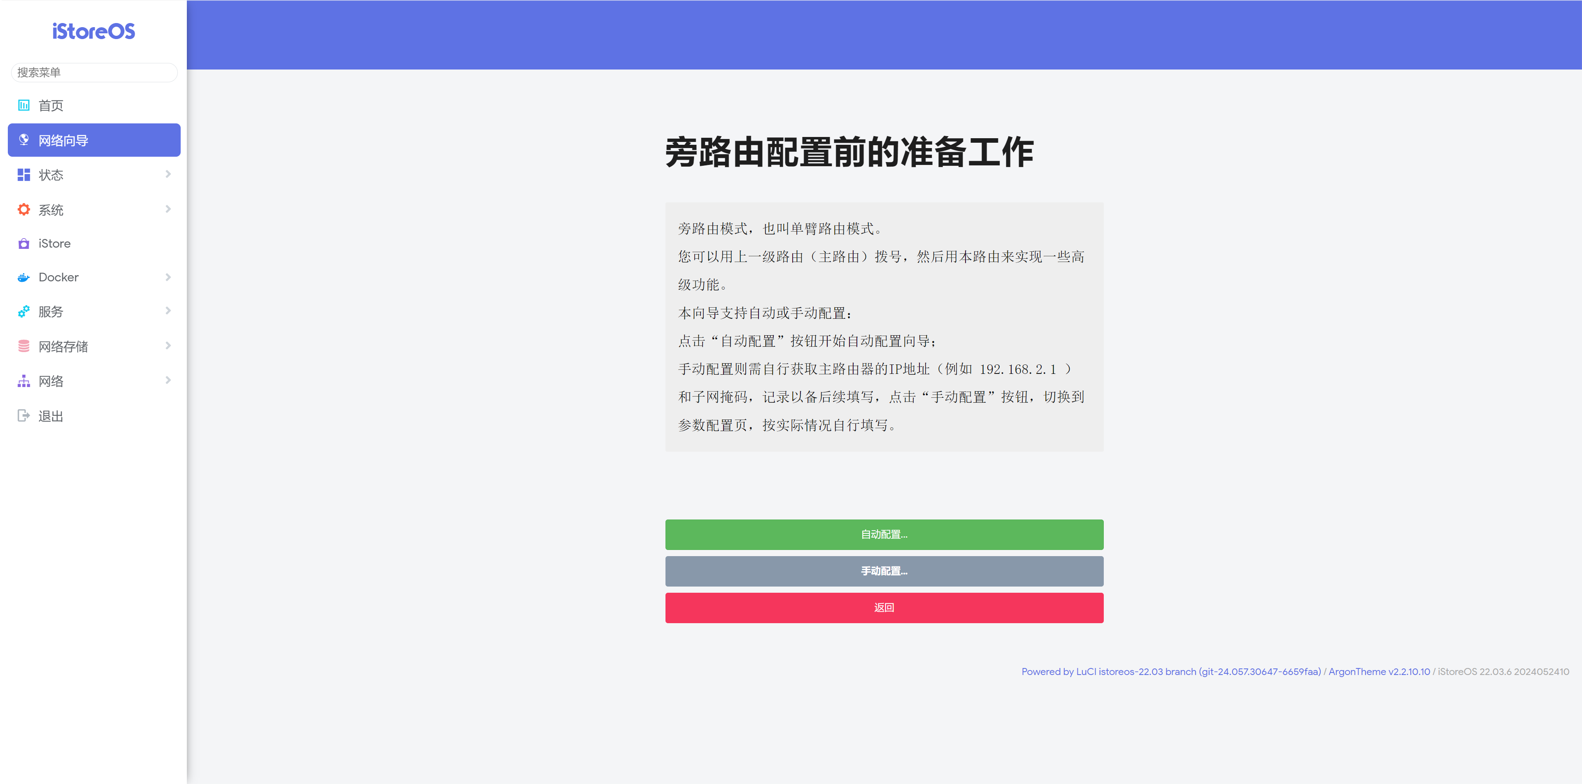Screen dimensions: 1582x784
Task: Expand the Docker submenu arrow
Action: 168,278
